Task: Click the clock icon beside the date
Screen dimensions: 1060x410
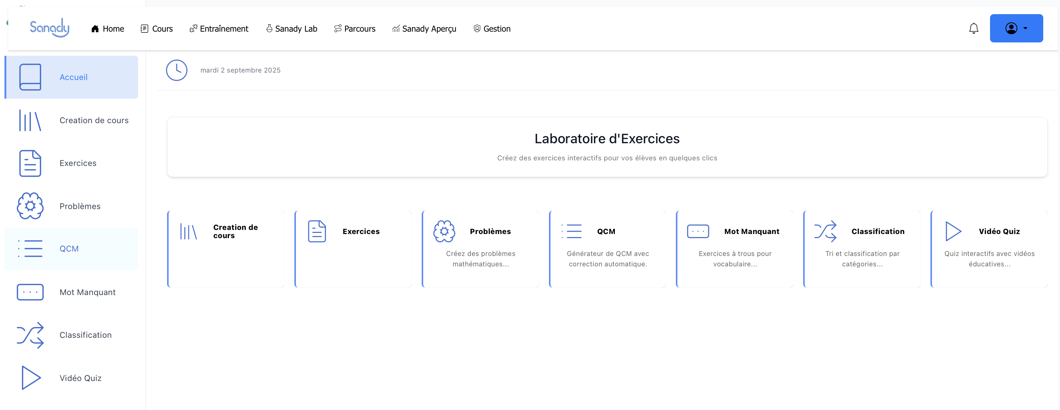Action: coord(176,70)
